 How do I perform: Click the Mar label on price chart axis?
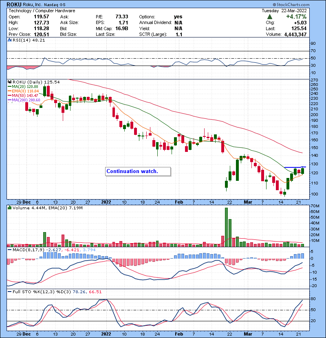pos(248,202)
